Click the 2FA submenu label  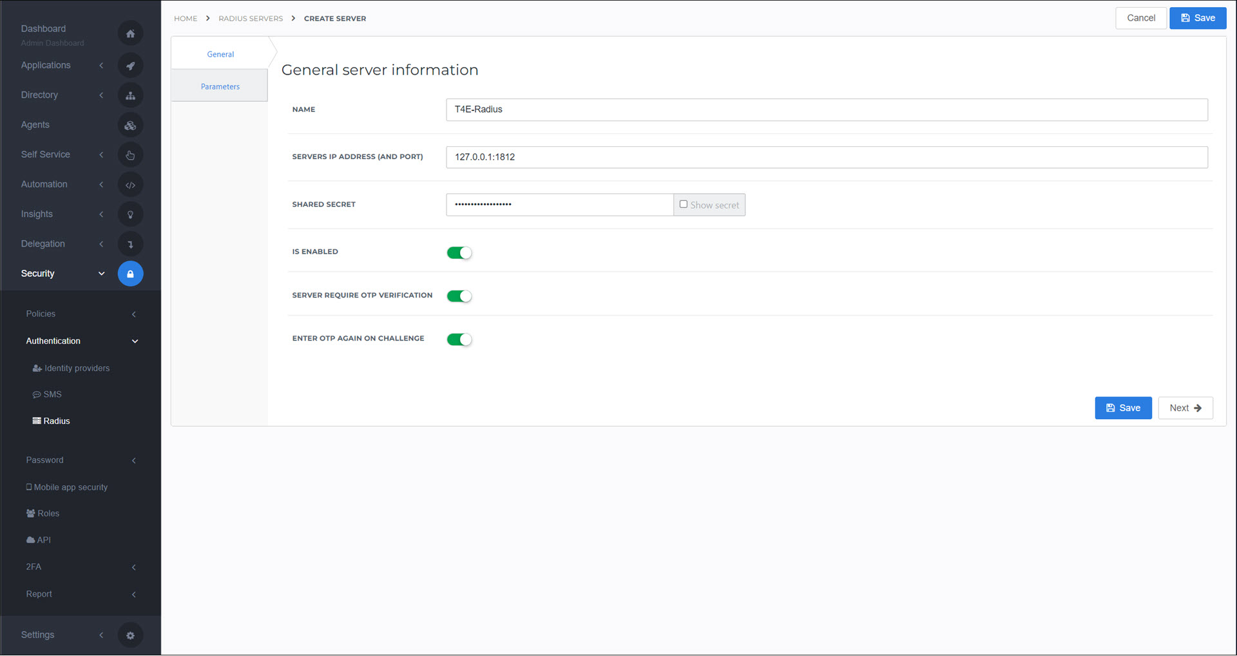(34, 567)
